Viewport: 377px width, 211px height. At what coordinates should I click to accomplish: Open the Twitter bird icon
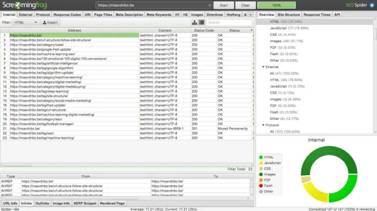(x=372, y=5)
